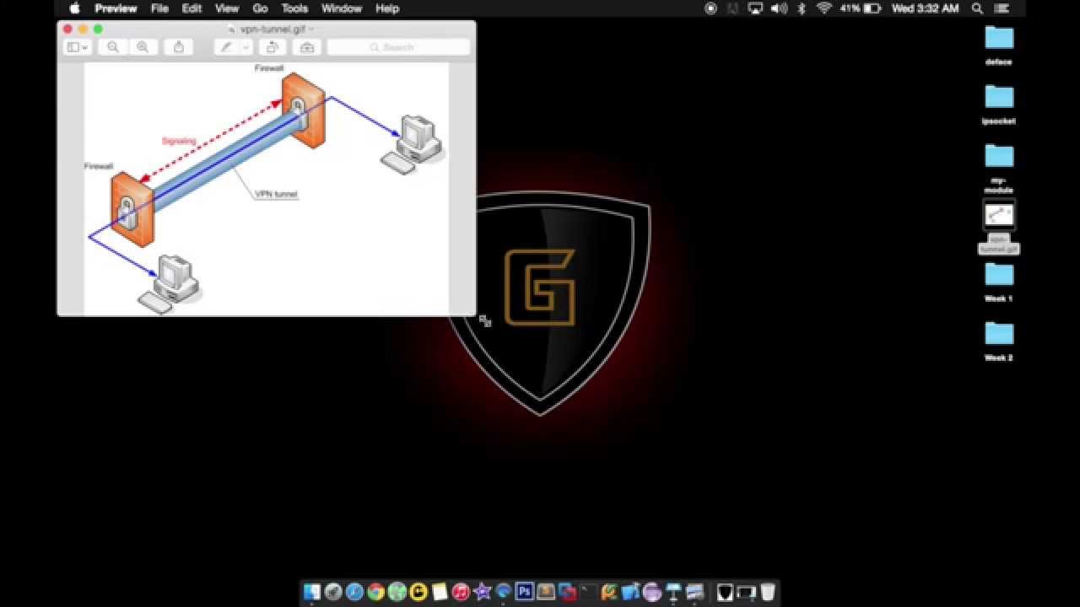
Task: Close the Preview window
Action: pos(67,30)
